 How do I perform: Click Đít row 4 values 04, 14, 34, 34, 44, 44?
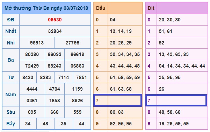coord(182,66)
